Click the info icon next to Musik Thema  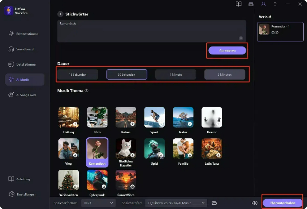point(87,91)
